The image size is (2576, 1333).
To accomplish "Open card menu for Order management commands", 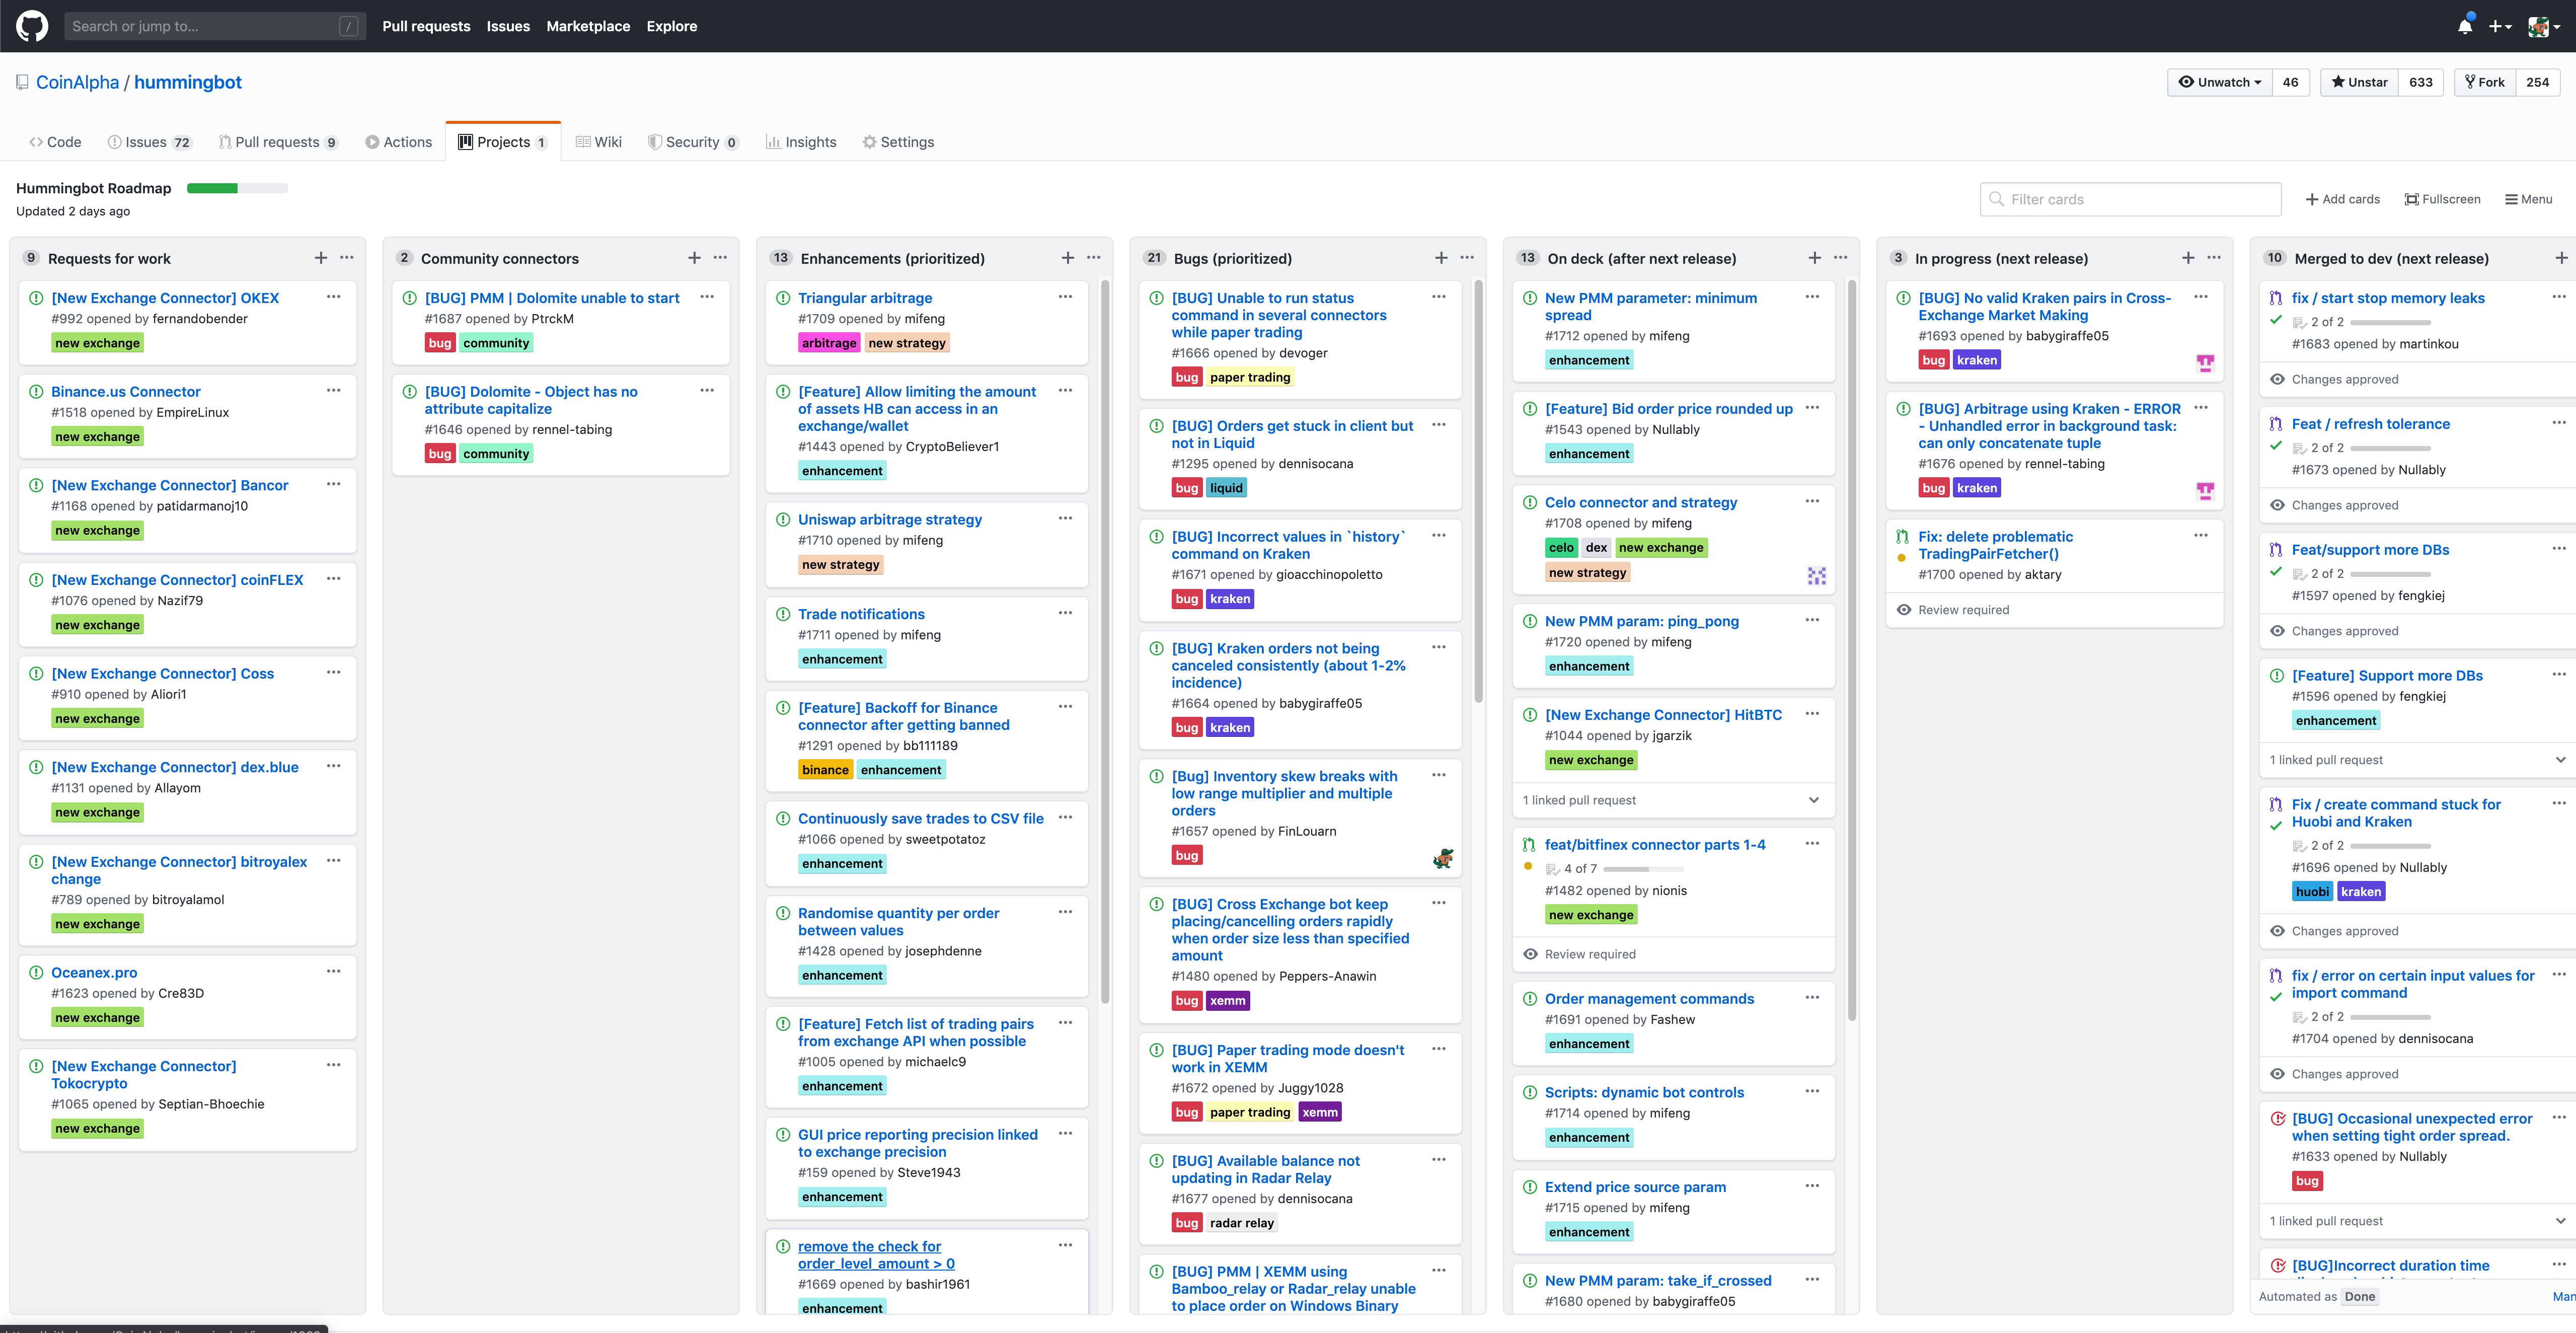I will click(1812, 998).
